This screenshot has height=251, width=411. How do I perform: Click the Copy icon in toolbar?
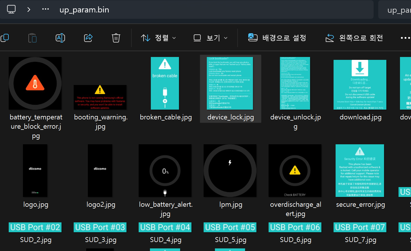point(5,38)
